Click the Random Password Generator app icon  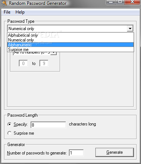tap(4, 3)
